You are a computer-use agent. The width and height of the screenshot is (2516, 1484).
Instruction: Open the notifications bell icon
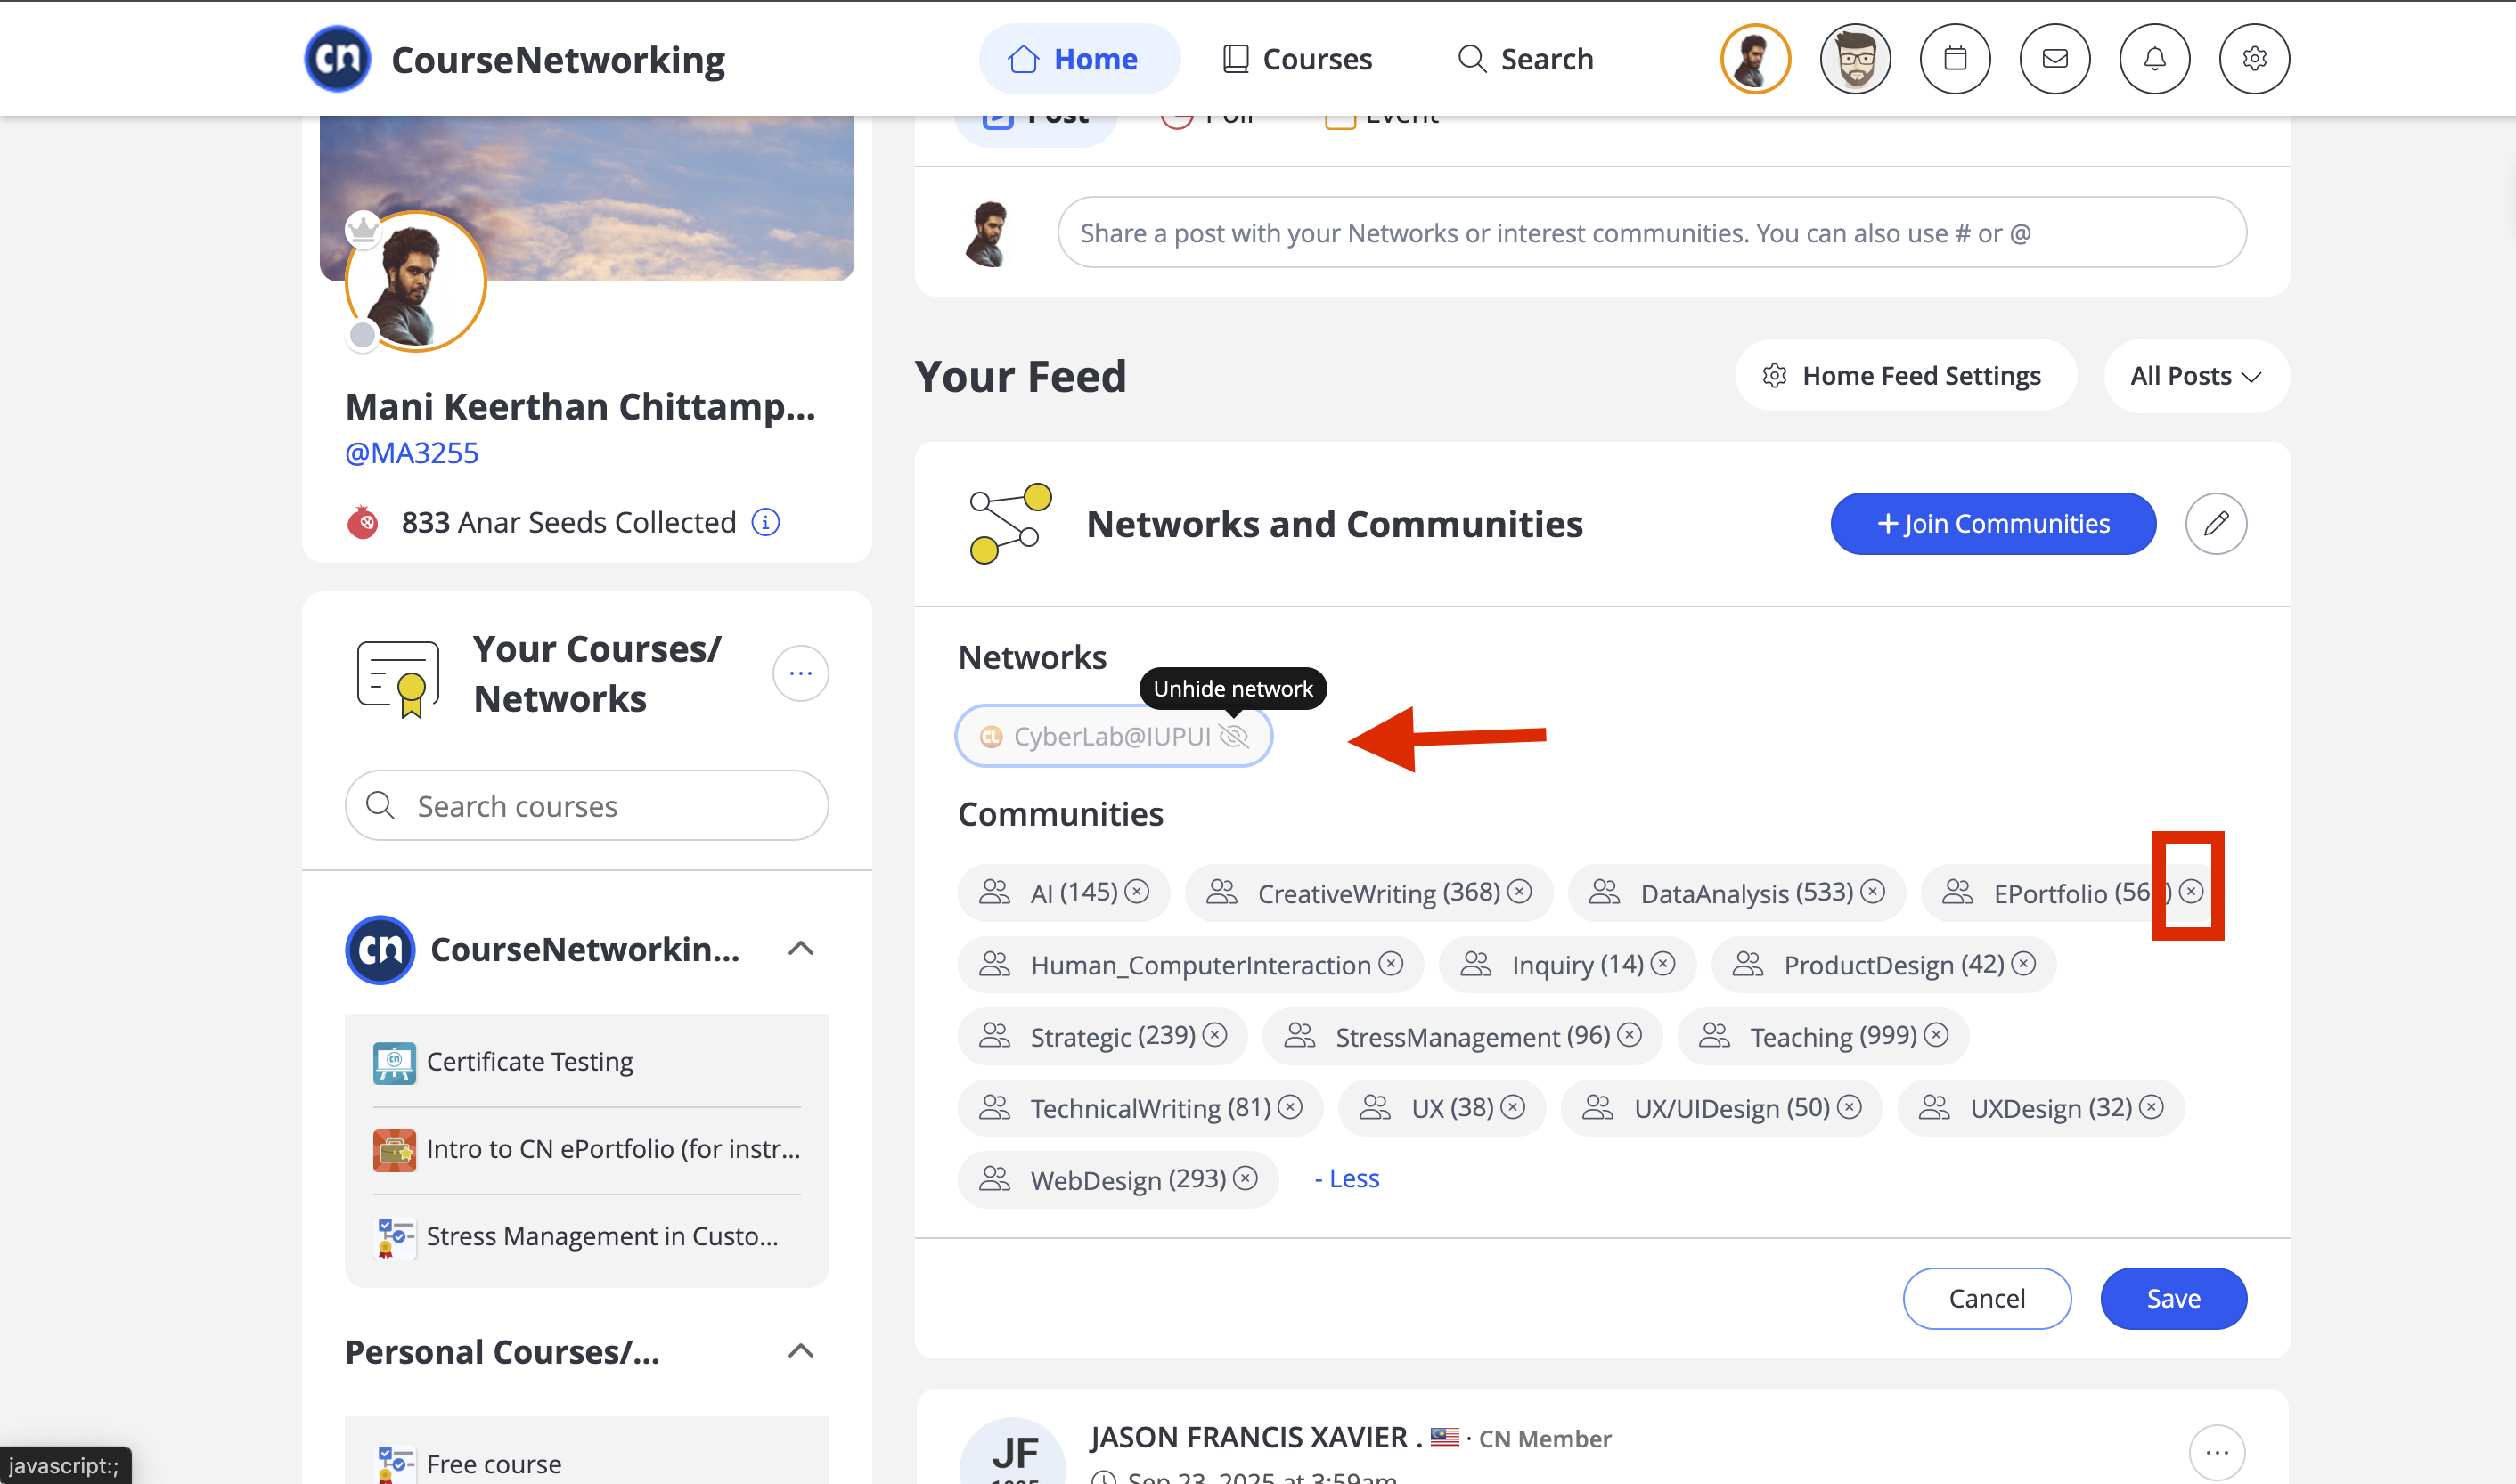[x=2155, y=59]
